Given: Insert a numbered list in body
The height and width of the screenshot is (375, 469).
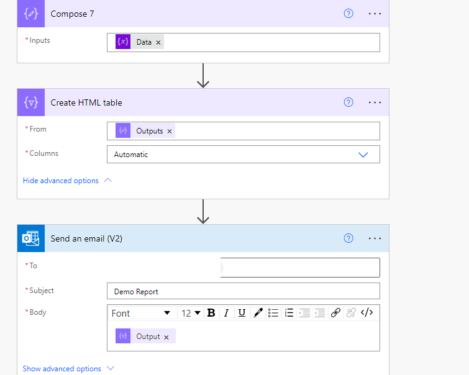Looking at the screenshot, I should 289,313.
